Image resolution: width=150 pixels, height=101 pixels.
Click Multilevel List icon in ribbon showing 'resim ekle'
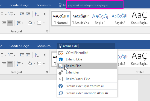pos(11,55)
